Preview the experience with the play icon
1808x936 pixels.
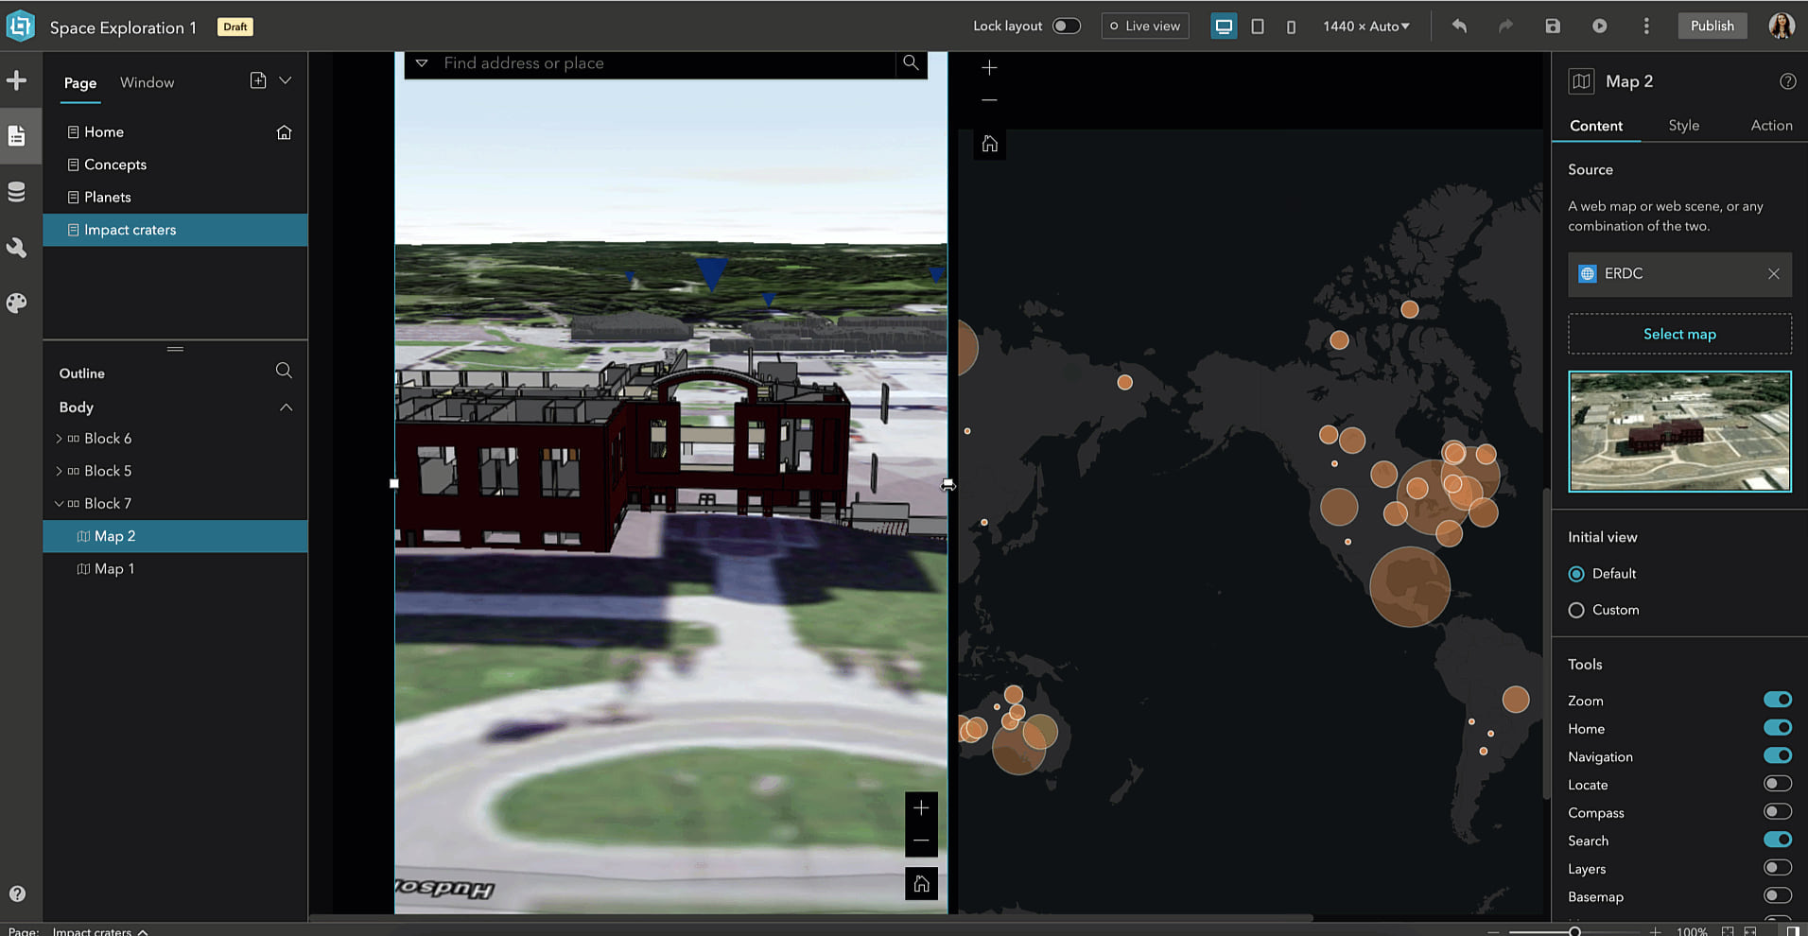tap(1600, 26)
